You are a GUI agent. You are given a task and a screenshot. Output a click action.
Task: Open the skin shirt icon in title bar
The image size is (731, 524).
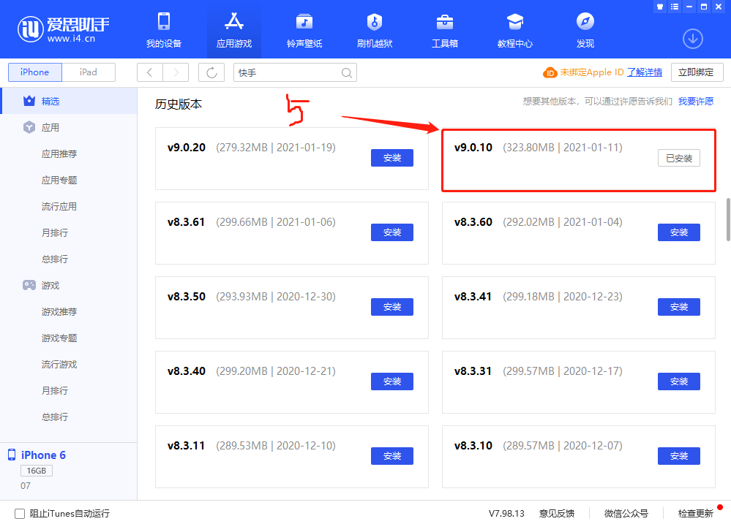click(660, 7)
